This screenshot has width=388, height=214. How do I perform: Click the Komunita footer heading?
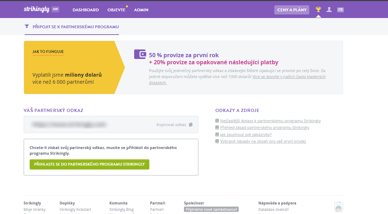118,203
